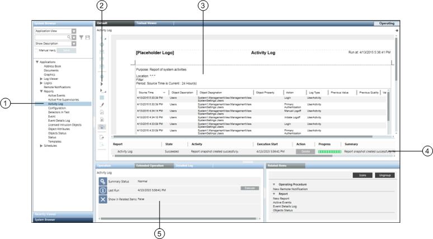
Task: Open the Application View dropdown
Action: coord(74,31)
